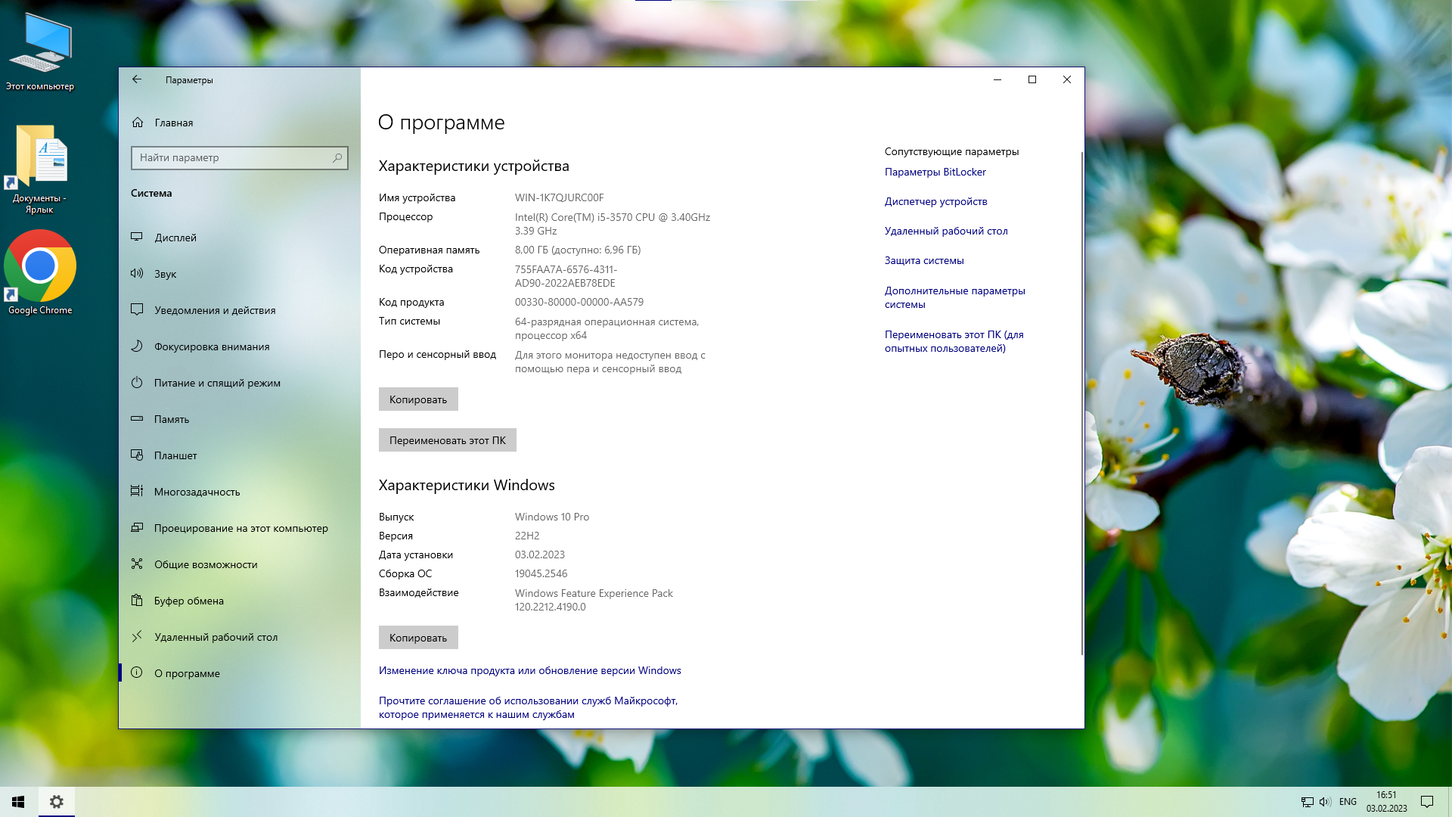
Task: Open Общие возможности accessibility settings
Action: 206,564
